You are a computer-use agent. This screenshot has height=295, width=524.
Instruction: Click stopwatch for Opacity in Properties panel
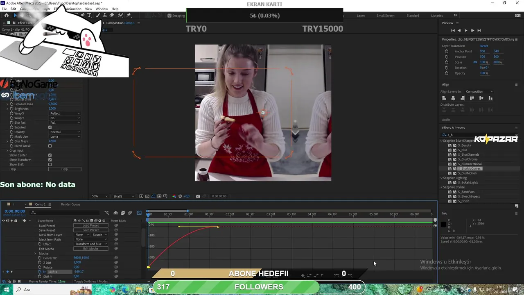pyautogui.click(x=447, y=73)
